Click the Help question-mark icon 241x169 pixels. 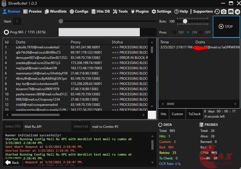click(x=177, y=12)
